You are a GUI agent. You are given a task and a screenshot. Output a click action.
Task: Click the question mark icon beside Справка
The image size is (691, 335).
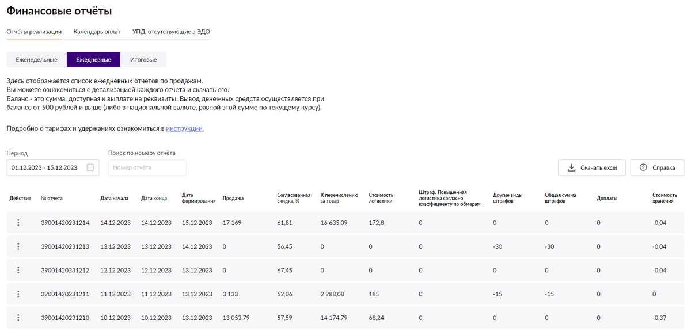(x=643, y=168)
